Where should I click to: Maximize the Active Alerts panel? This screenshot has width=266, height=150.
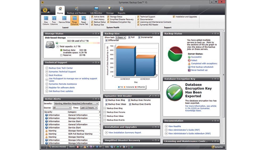pyautogui.click(x=96, y=99)
